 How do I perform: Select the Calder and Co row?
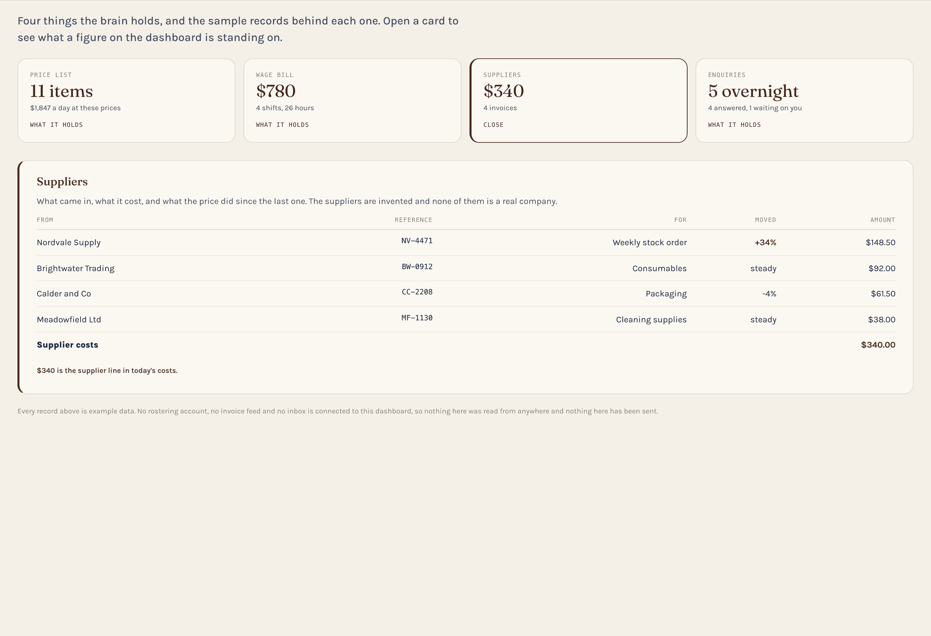(466, 294)
